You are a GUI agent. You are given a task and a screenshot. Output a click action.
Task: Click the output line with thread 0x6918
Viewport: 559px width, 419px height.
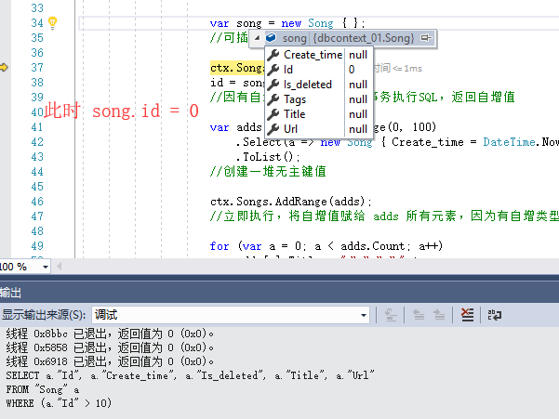(x=110, y=361)
